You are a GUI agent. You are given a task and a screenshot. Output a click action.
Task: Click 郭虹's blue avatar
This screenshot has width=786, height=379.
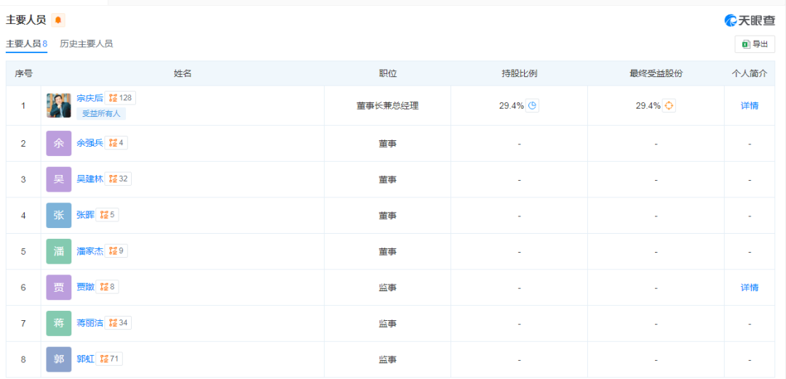tap(59, 359)
